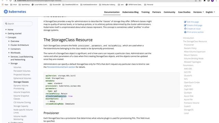219x123 pixels.
Task: Click the GitHub Create an issue icon
Action: click(x=185, y=29)
